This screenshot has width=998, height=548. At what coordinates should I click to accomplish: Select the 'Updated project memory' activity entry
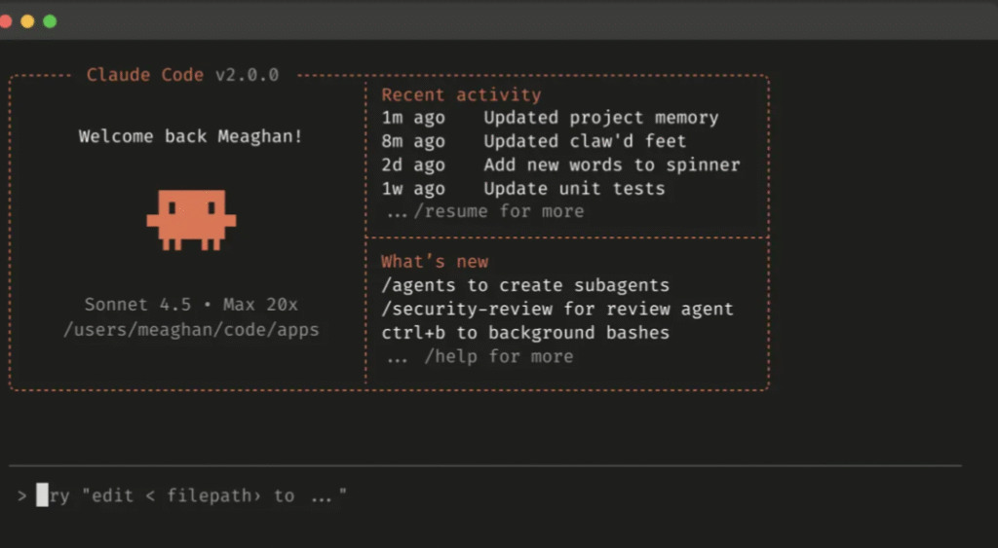click(600, 118)
